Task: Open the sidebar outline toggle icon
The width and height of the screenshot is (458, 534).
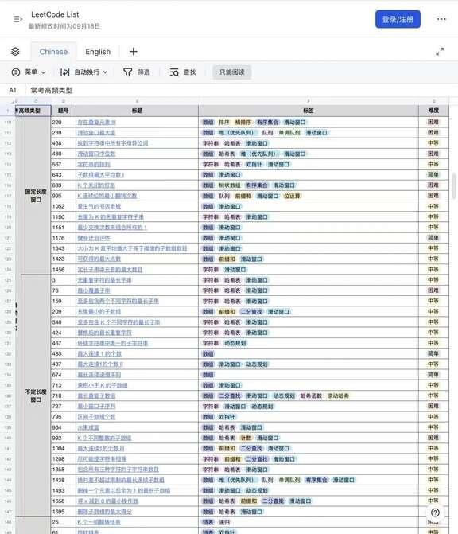Action: point(17,19)
